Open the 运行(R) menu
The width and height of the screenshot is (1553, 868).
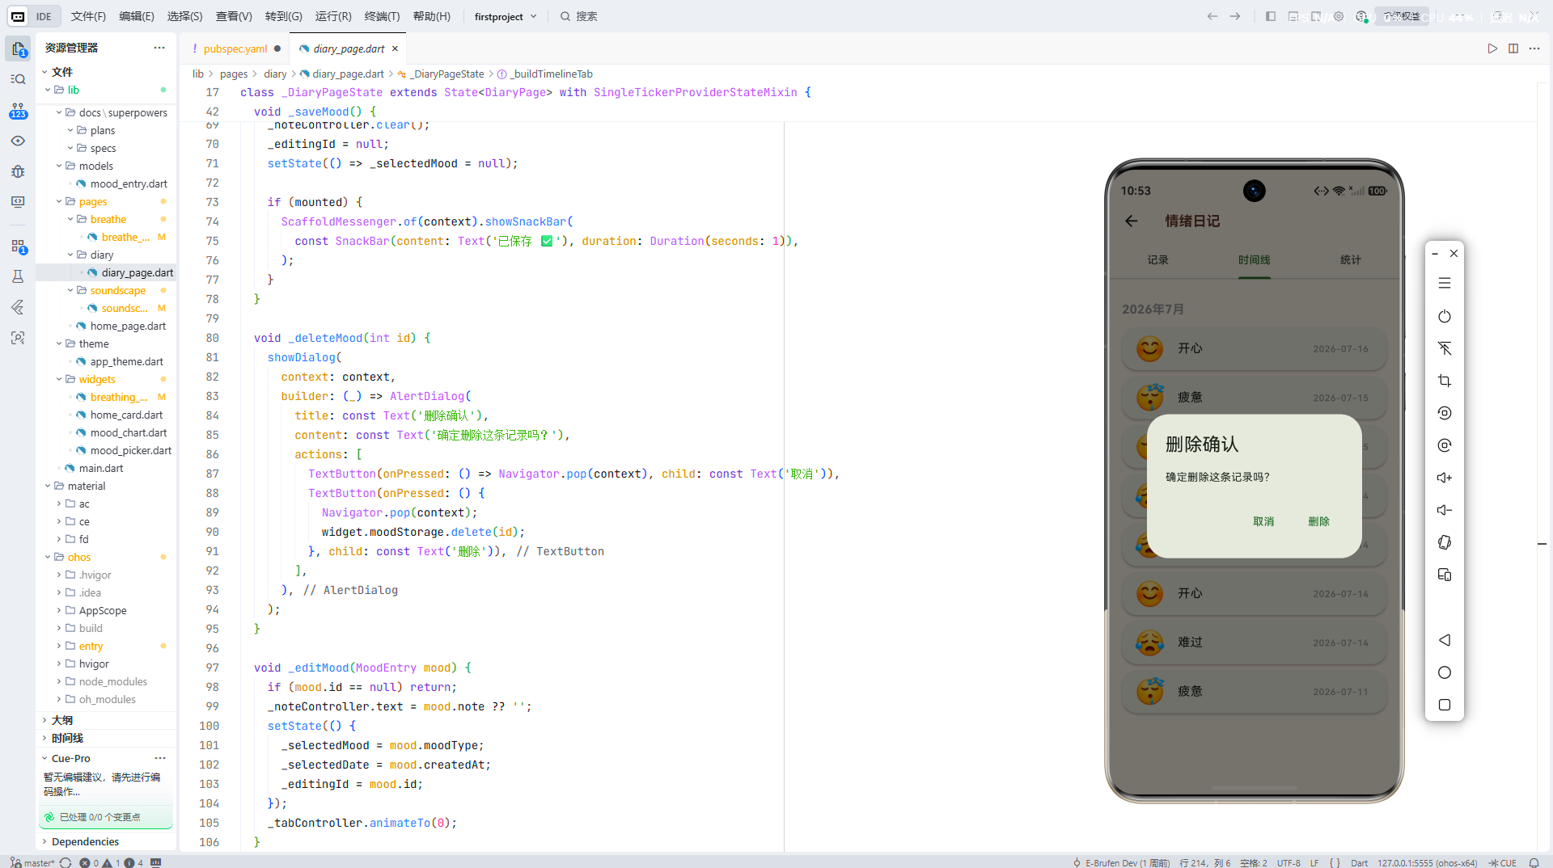click(333, 16)
